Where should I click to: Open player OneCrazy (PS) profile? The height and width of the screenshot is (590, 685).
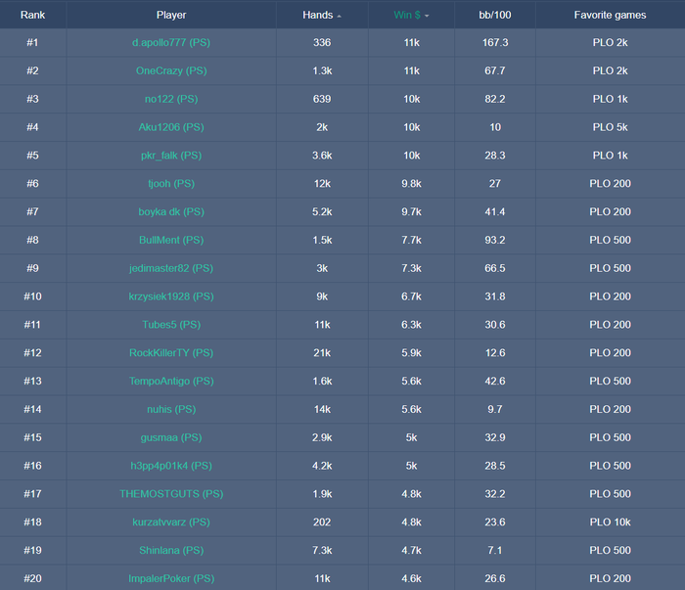171,70
